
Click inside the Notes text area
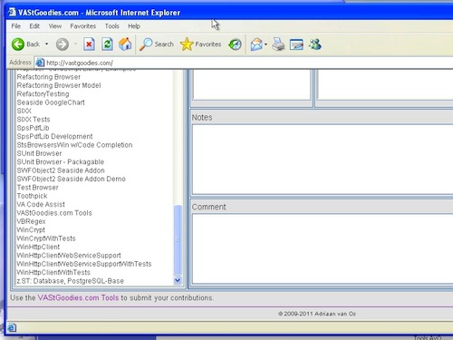[323, 160]
